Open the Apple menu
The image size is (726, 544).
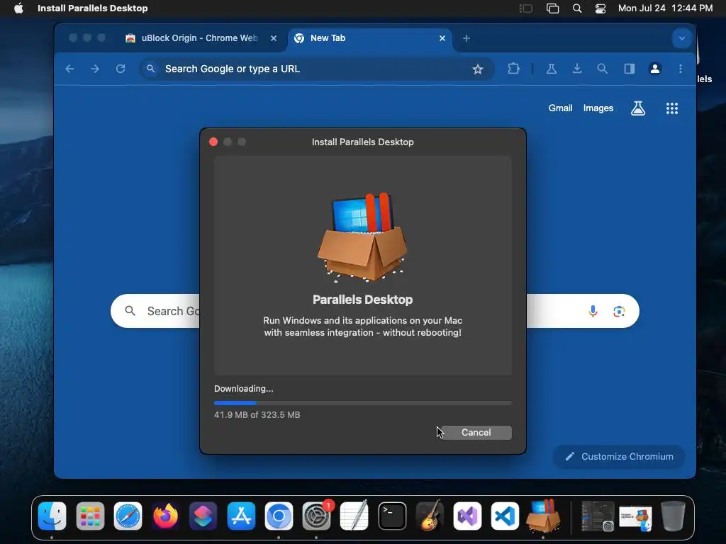pyautogui.click(x=18, y=8)
